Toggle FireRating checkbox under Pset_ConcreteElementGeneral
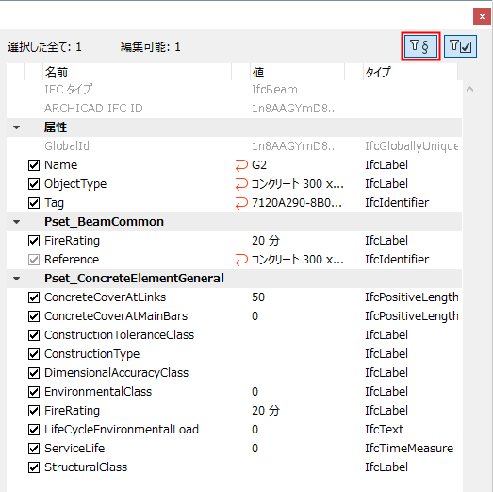 (x=34, y=411)
